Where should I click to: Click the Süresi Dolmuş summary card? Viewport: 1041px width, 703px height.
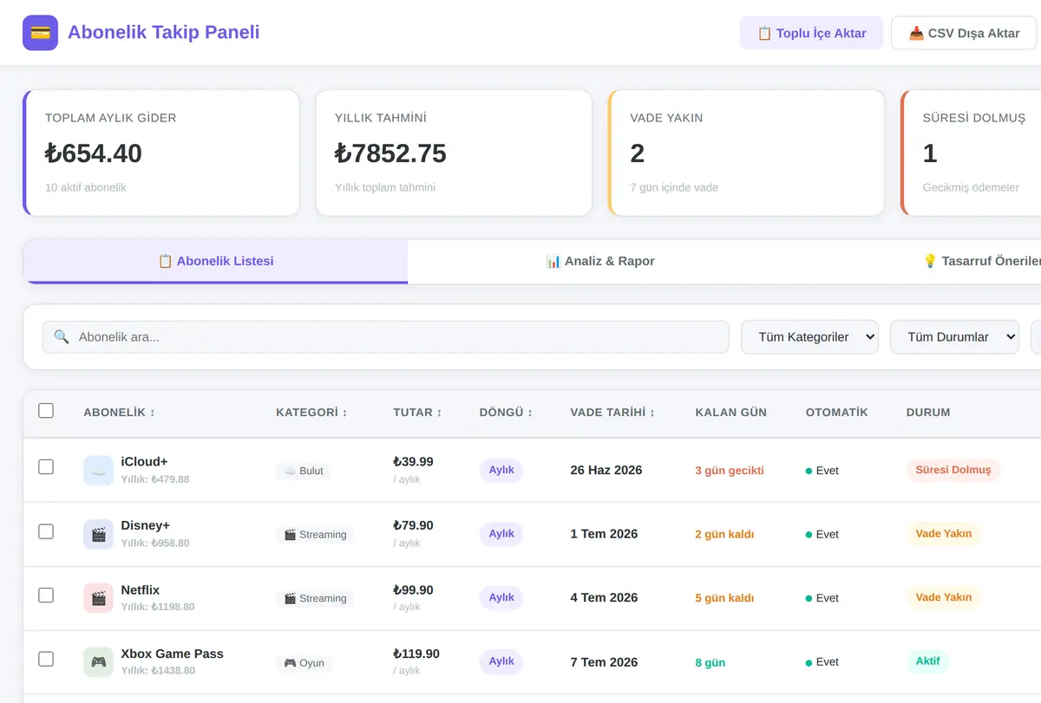coord(971,153)
